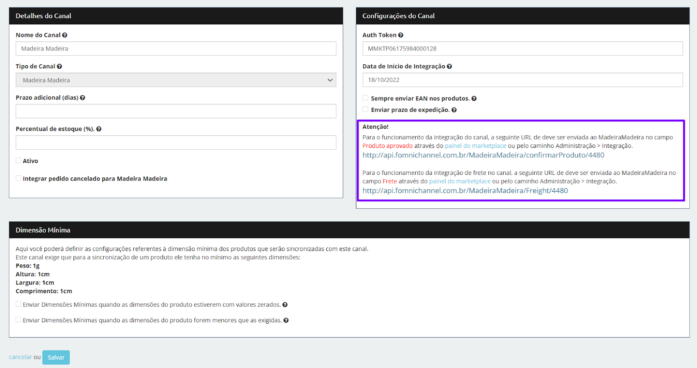697x368 pixels.
Task: Click the cancelar link
Action: [20, 357]
